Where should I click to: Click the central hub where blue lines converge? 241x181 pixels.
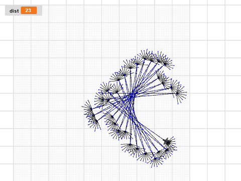[x=132, y=96]
